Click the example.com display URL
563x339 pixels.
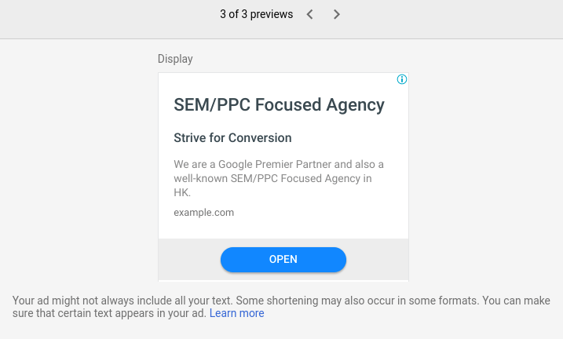(204, 213)
